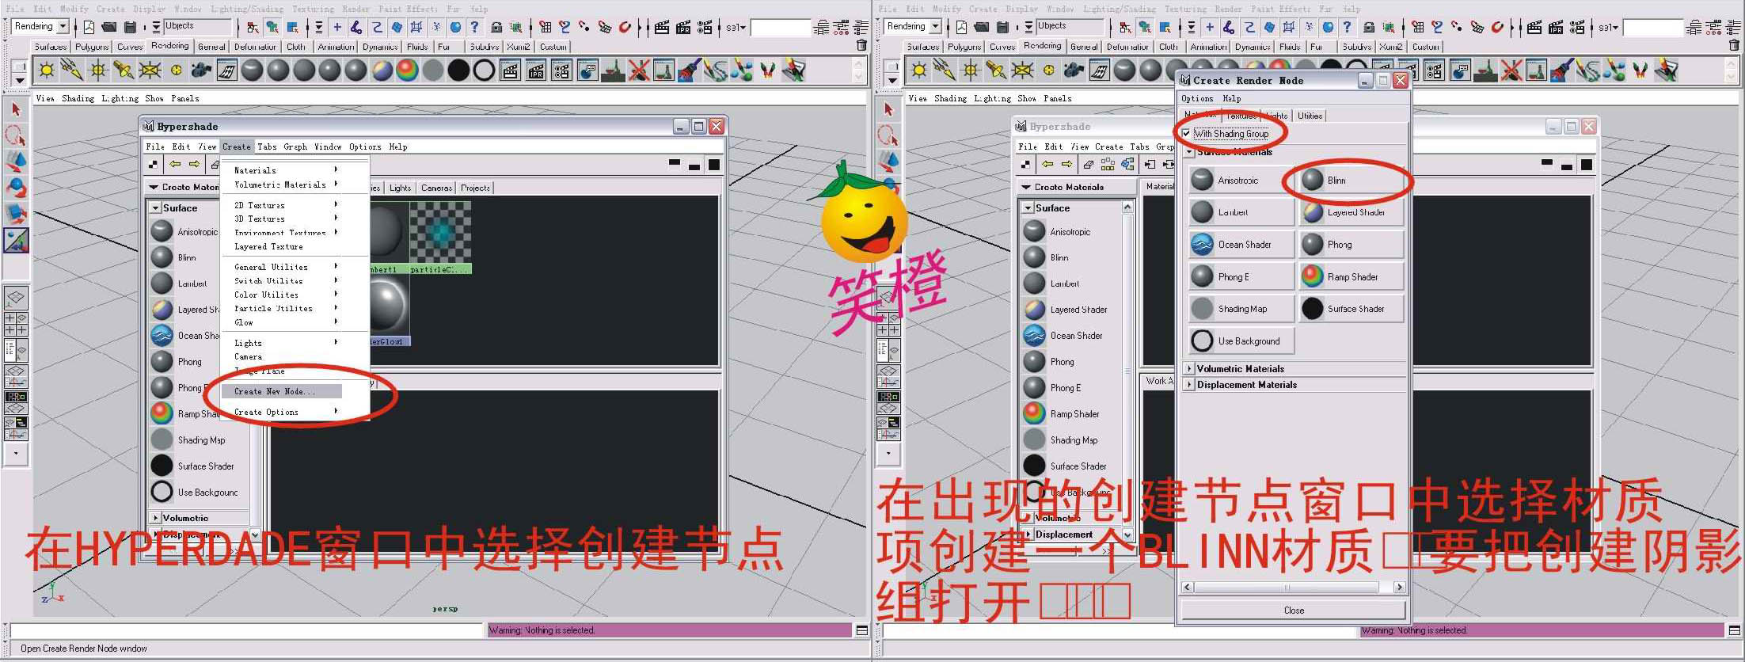Click Ramp Shader in Create Render Node window

pyautogui.click(x=1350, y=276)
